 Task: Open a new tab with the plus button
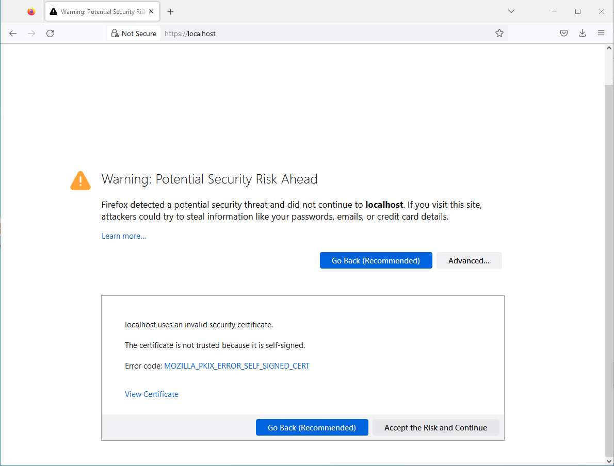pos(171,11)
